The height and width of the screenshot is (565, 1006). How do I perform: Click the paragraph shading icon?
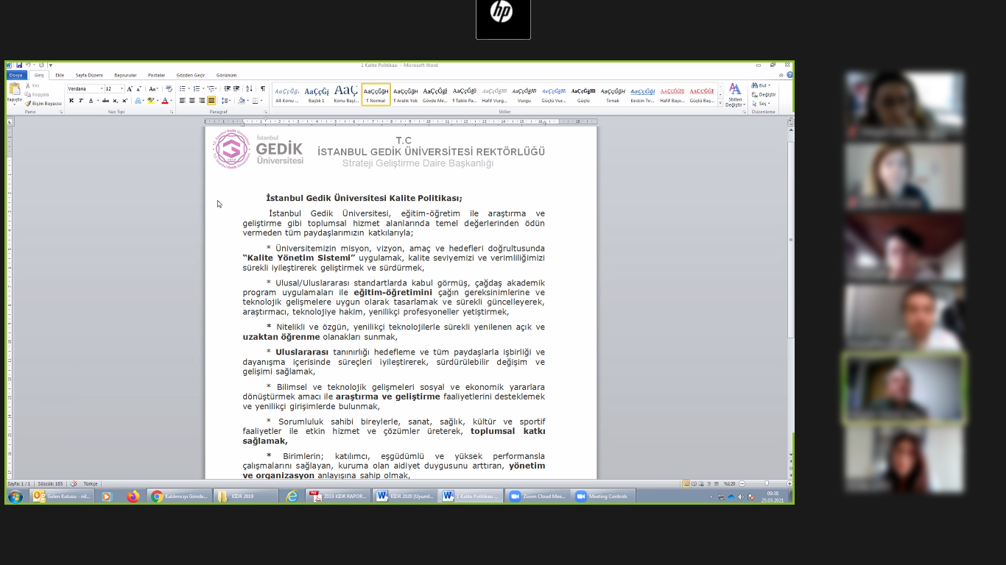tap(242, 101)
